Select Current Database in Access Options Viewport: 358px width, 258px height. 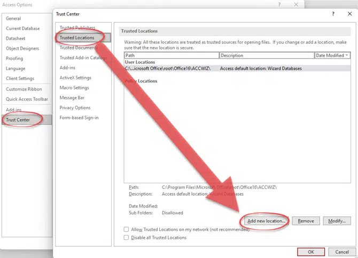23,28
